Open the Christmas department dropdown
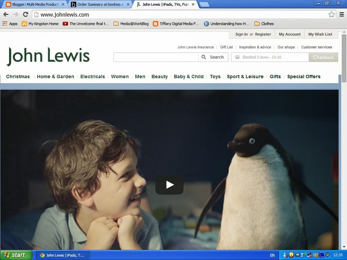This screenshot has width=347, height=260. [x=18, y=77]
